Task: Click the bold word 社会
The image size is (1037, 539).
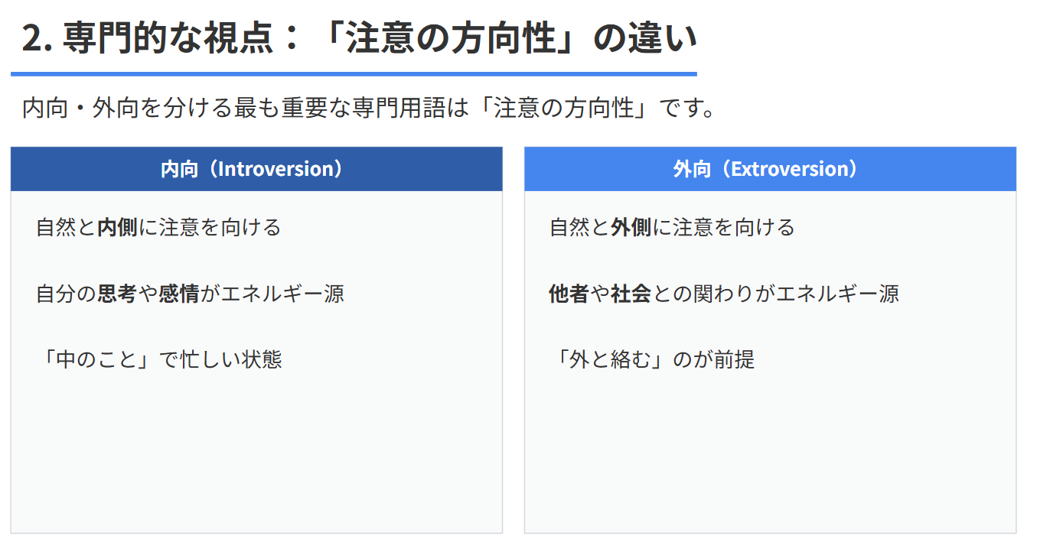Action: pos(631,294)
